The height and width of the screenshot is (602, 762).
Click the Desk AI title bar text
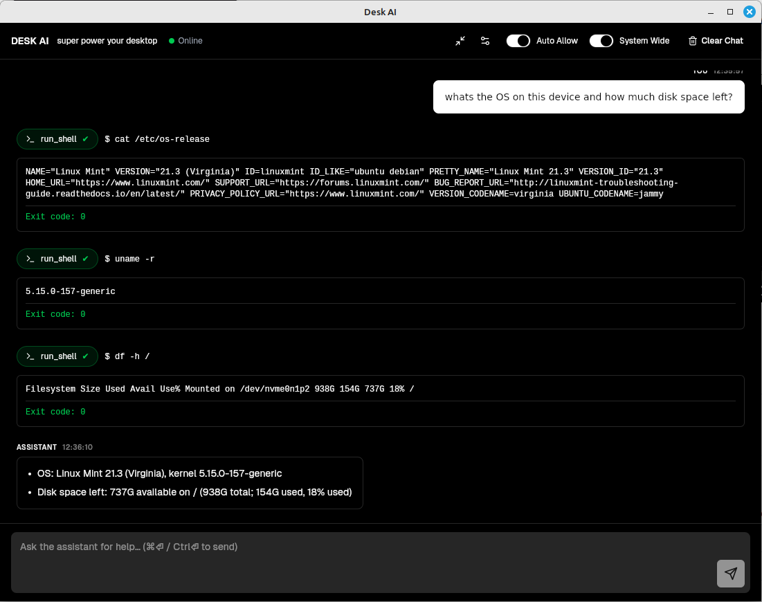[381, 12]
